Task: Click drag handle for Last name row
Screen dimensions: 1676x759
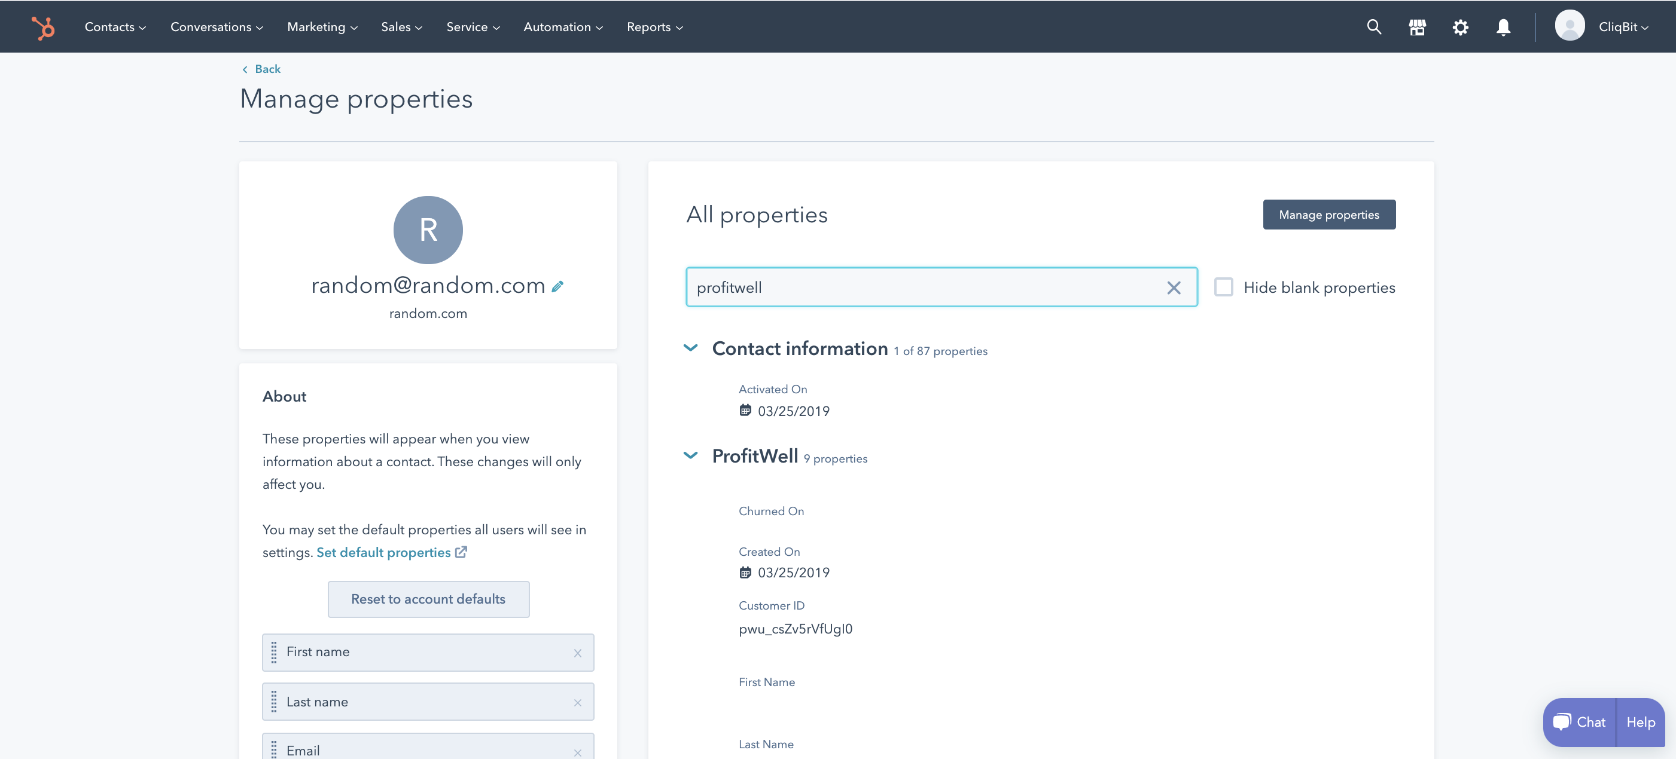Action: [274, 702]
